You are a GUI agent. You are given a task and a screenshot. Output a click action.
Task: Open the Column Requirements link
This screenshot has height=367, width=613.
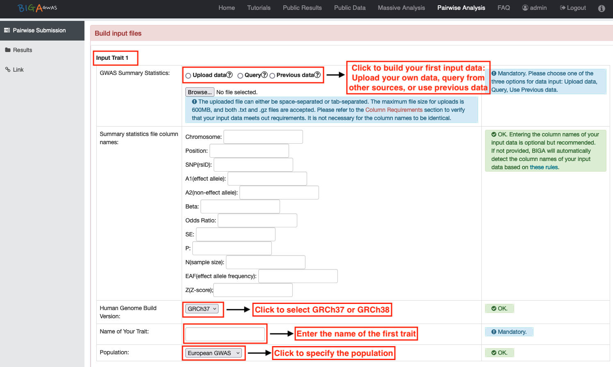394,110
